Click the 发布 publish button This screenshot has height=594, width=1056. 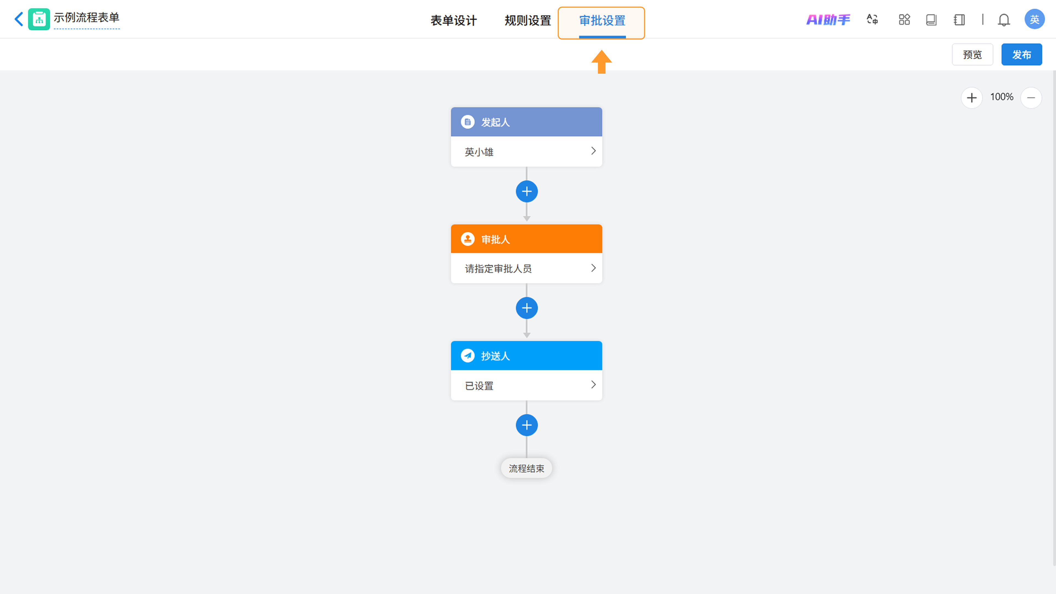click(x=1021, y=54)
